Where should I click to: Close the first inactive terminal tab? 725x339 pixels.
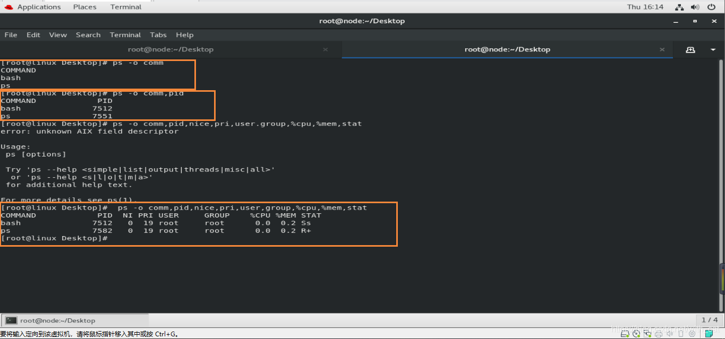click(x=325, y=49)
